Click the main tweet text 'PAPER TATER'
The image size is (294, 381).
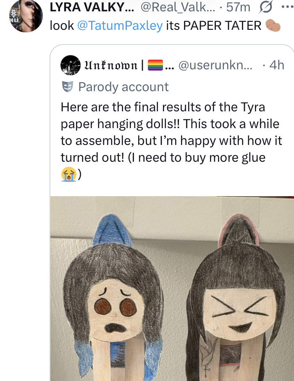pyautogui.click(x=222, y=26)
